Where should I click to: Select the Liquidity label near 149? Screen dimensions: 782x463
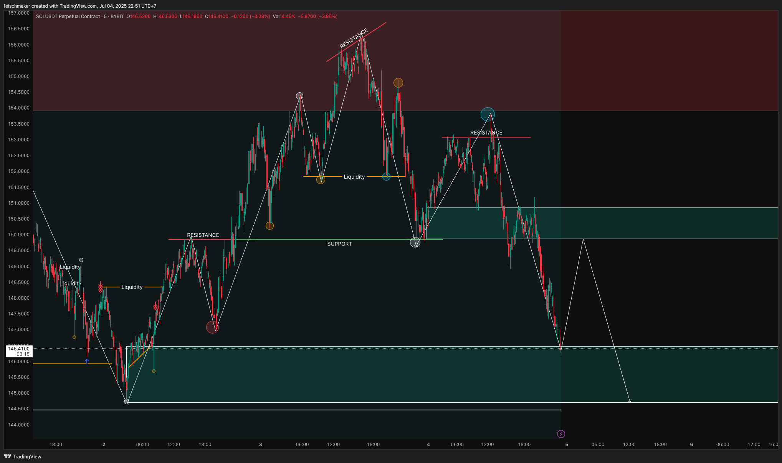(70, 267)
